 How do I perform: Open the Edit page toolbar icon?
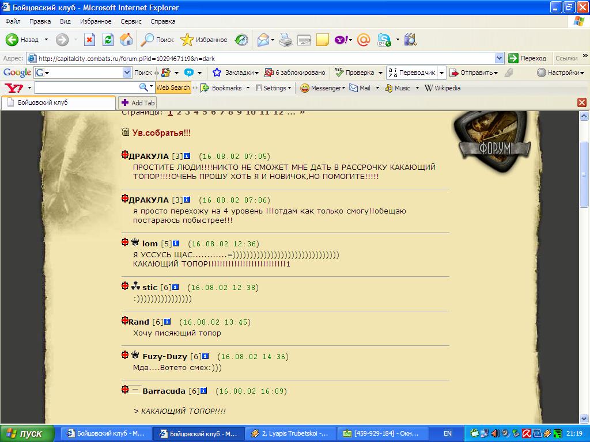304,40
